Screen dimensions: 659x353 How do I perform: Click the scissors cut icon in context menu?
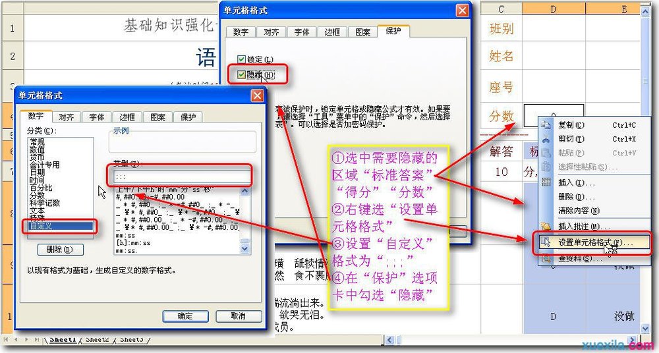click(546, 139)
